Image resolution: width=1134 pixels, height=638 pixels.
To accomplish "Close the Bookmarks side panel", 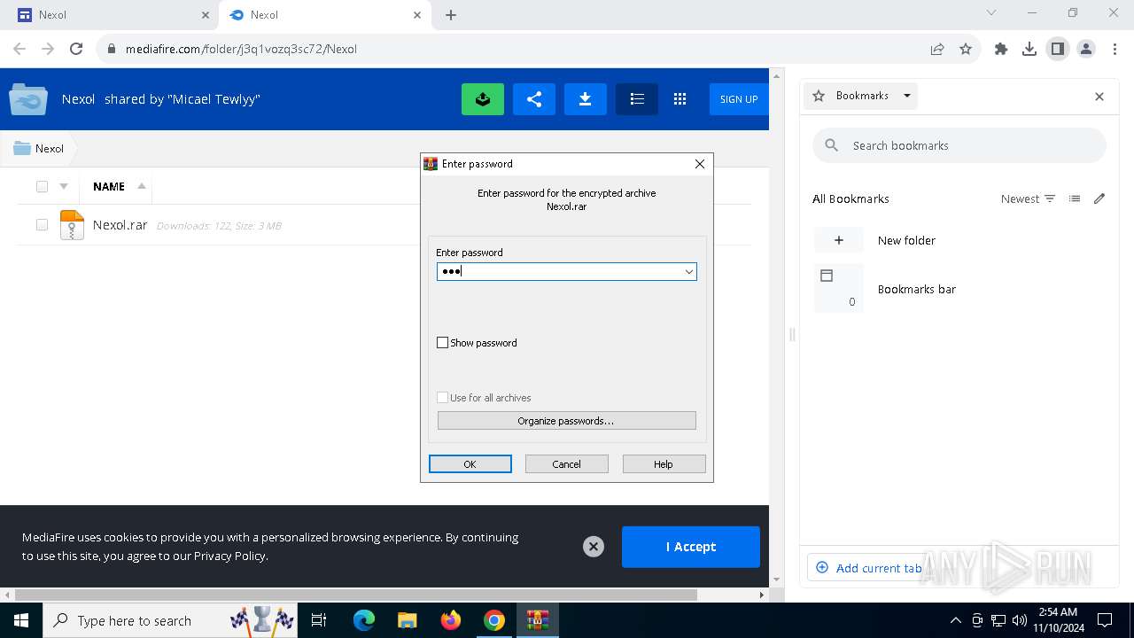I will (x=1099, y=96).
